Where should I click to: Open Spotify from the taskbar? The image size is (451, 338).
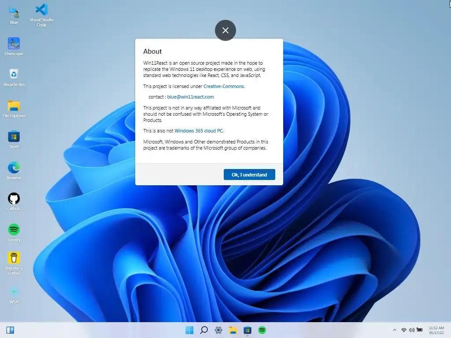262,330
